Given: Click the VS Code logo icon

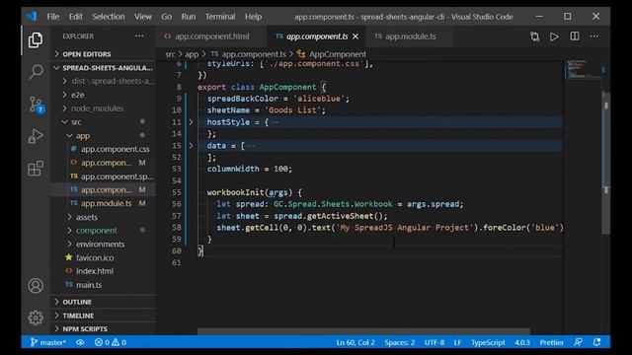Looking at the screenshot, I should click(32, 16).
